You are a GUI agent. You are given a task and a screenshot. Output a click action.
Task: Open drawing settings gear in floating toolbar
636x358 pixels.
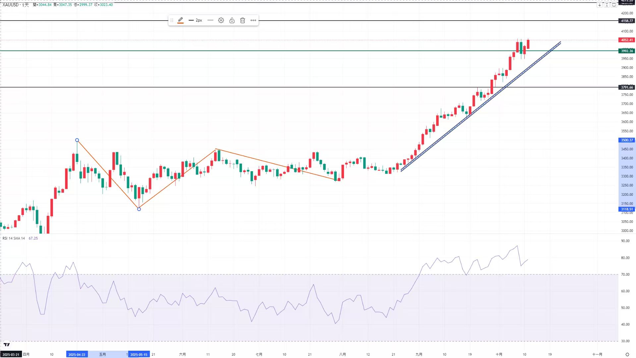(x=221, y=20)
